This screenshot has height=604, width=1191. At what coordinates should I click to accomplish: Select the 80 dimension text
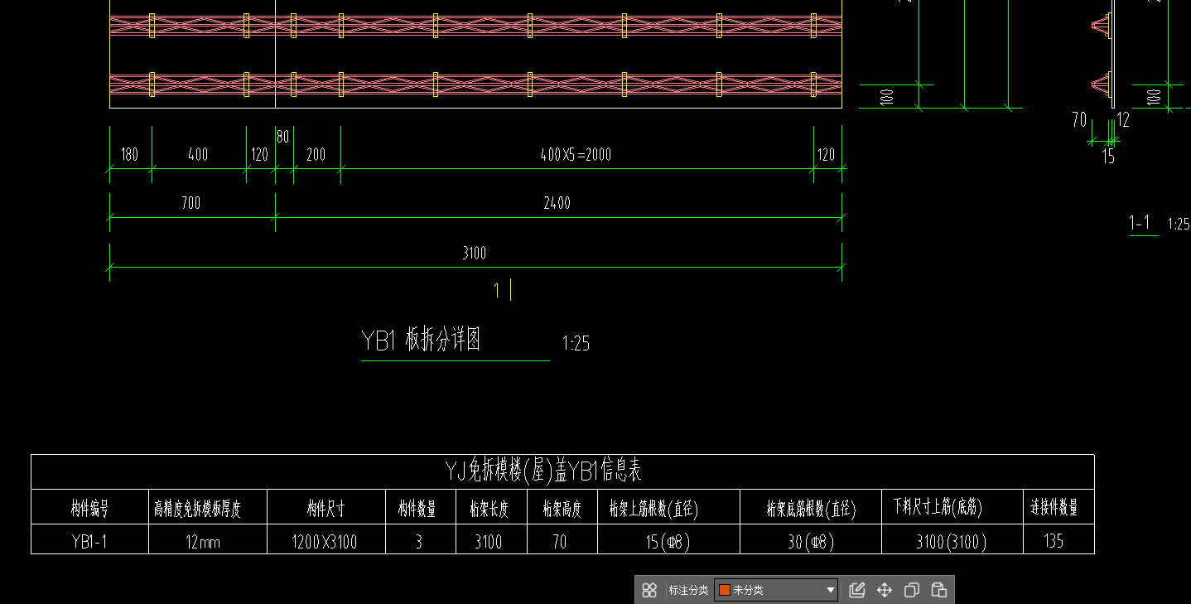click(282, 138)
